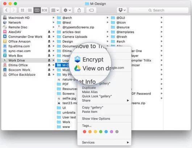Screen dimensions: 192x148
Task: Go back with the left arrow
Action: tap(7, 10)
